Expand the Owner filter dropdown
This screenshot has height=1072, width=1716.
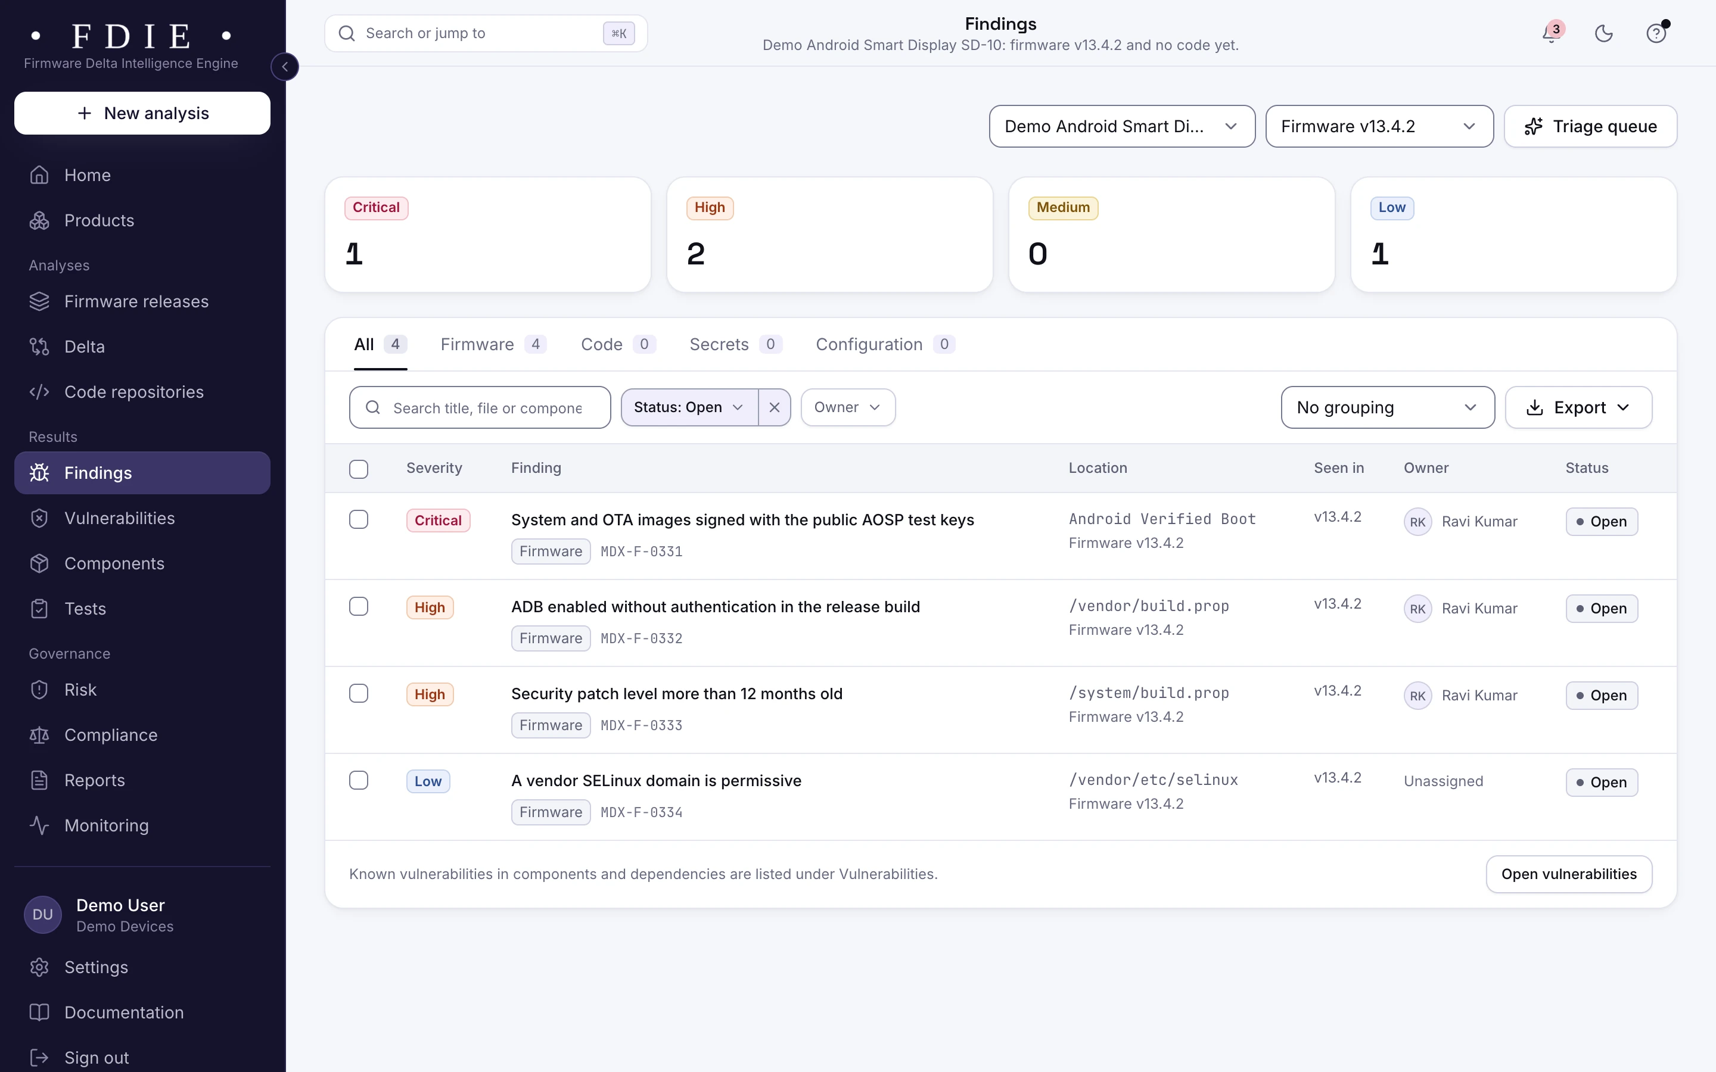coord(848,408)
